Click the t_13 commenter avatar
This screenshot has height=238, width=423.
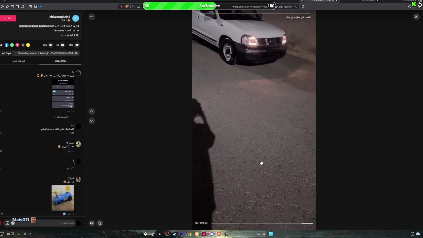78,179
